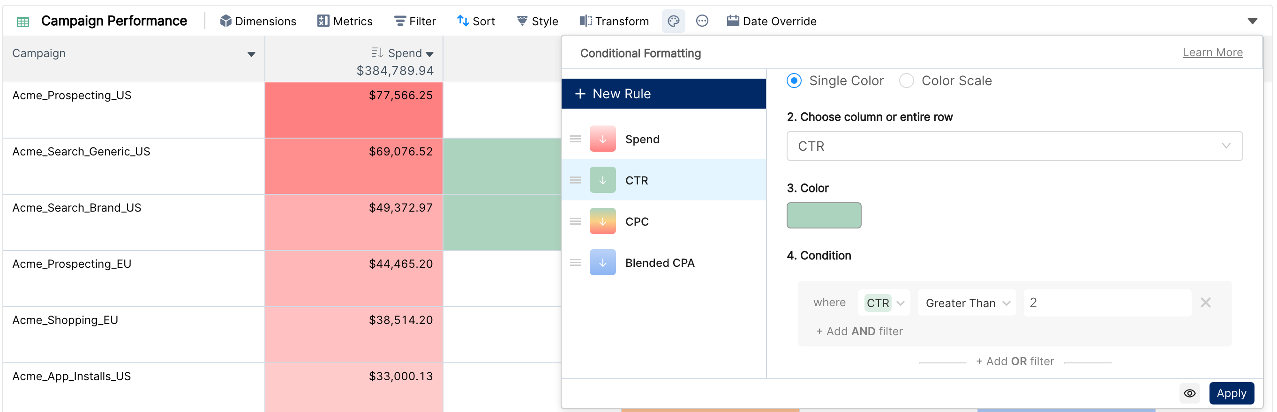Click the $69,076.52 spend cell

point(354,166)
